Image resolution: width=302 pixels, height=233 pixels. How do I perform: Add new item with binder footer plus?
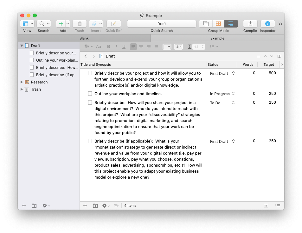pyautogui.click(x=24, y=206)
